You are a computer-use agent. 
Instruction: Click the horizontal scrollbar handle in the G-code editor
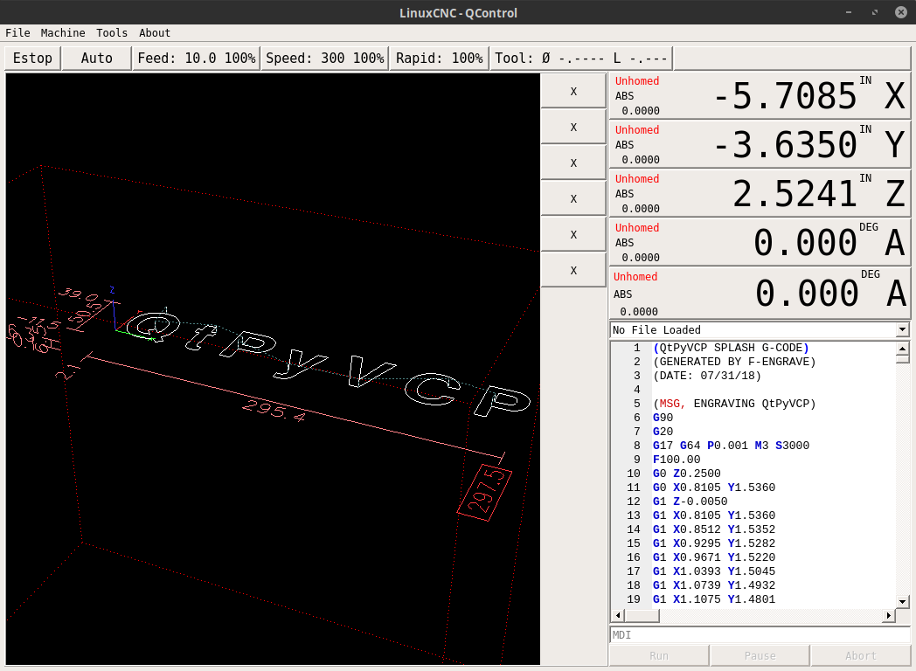642,616
